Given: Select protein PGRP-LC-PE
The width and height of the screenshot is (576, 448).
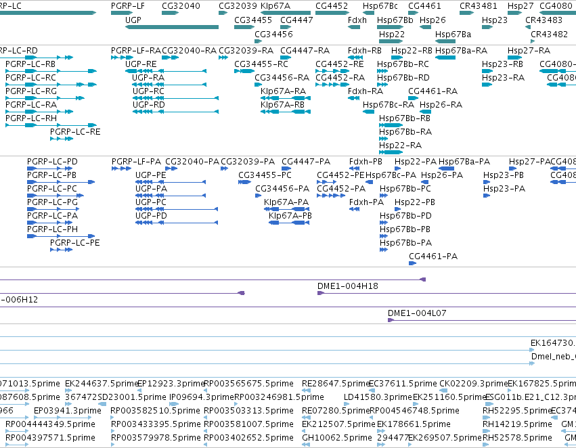Looking at the screenshot, I should (x=62, y=250).
